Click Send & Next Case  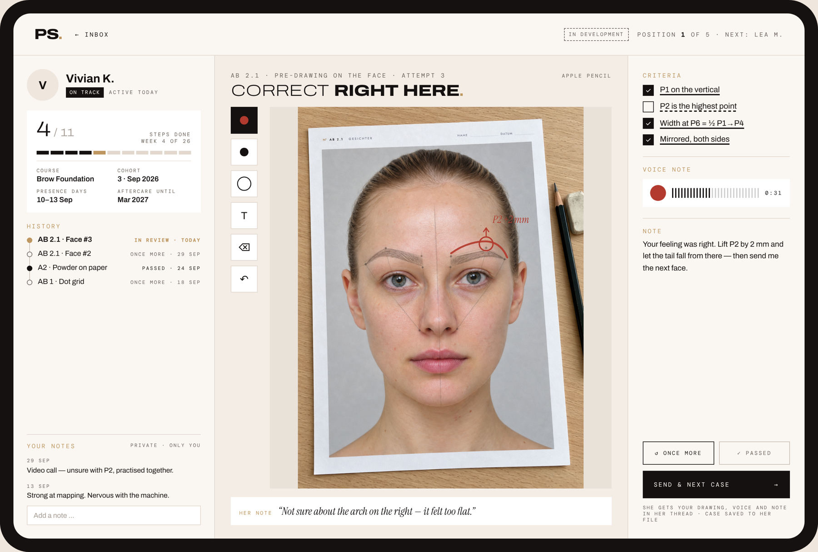716,485
